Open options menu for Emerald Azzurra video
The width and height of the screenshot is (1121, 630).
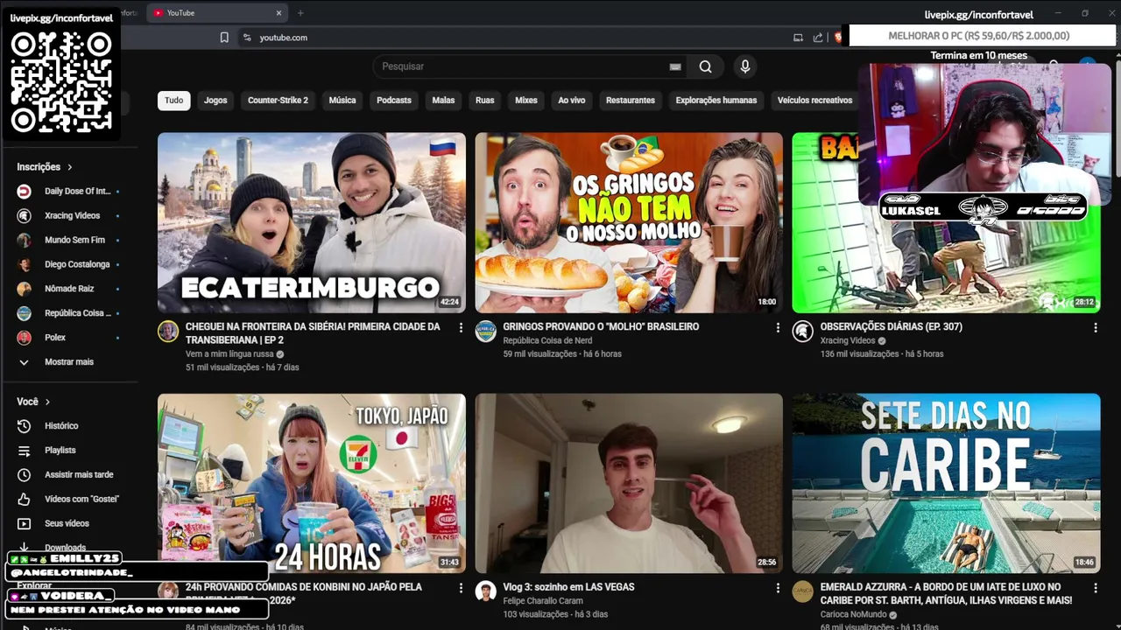[x=1095, y=588]
